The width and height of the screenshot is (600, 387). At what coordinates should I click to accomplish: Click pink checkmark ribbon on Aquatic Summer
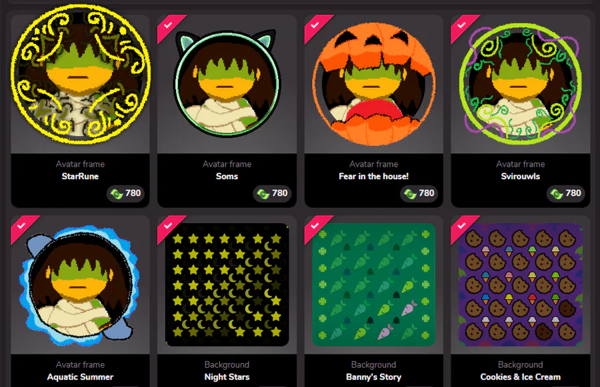coord(23,227)
